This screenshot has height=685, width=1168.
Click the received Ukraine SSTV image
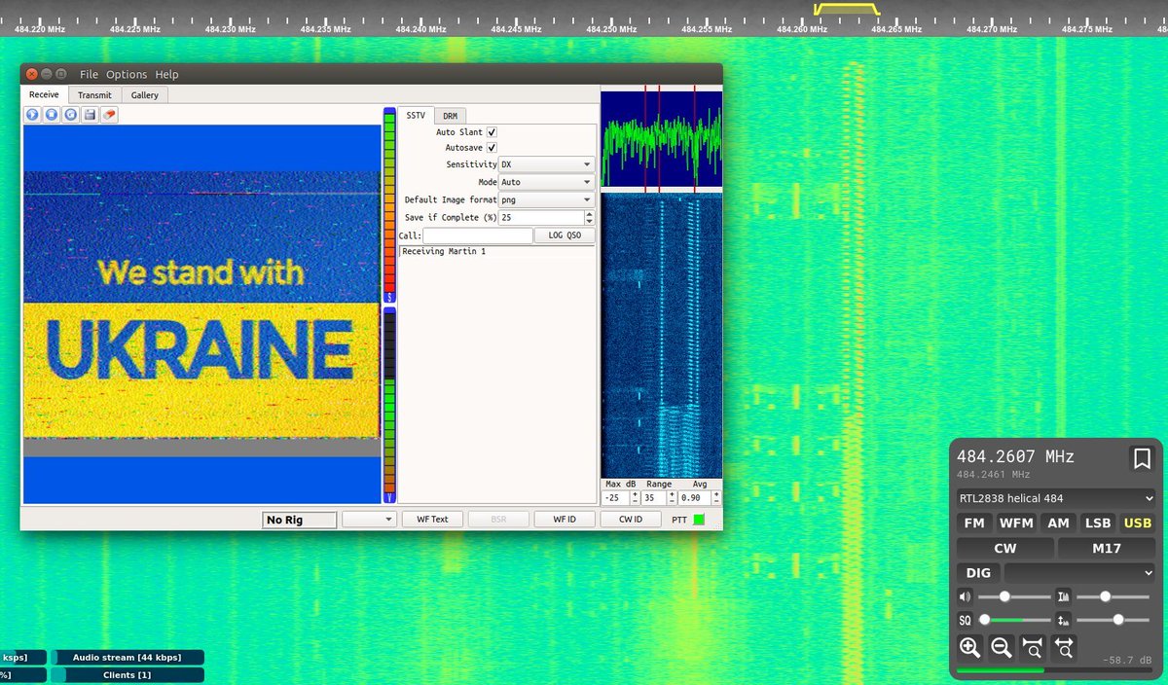[x=201, y=314]
